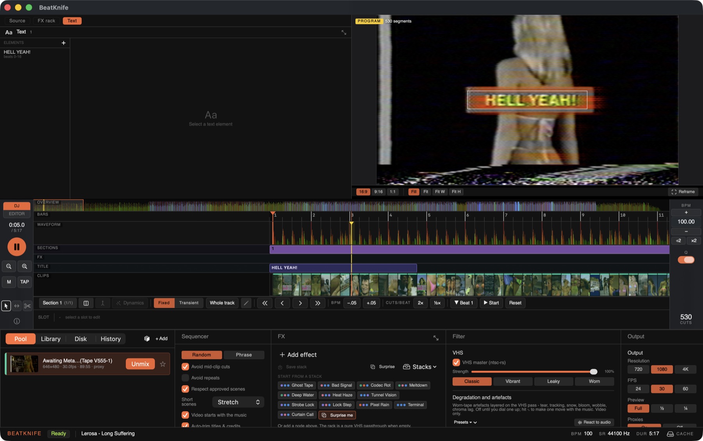Zoom out the timeline with the magnifier minus icon

9,266
